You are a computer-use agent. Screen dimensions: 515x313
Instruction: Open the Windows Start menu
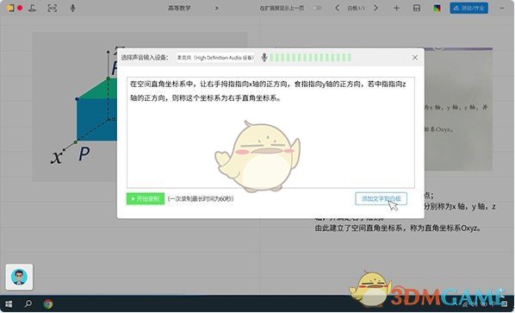9,304
